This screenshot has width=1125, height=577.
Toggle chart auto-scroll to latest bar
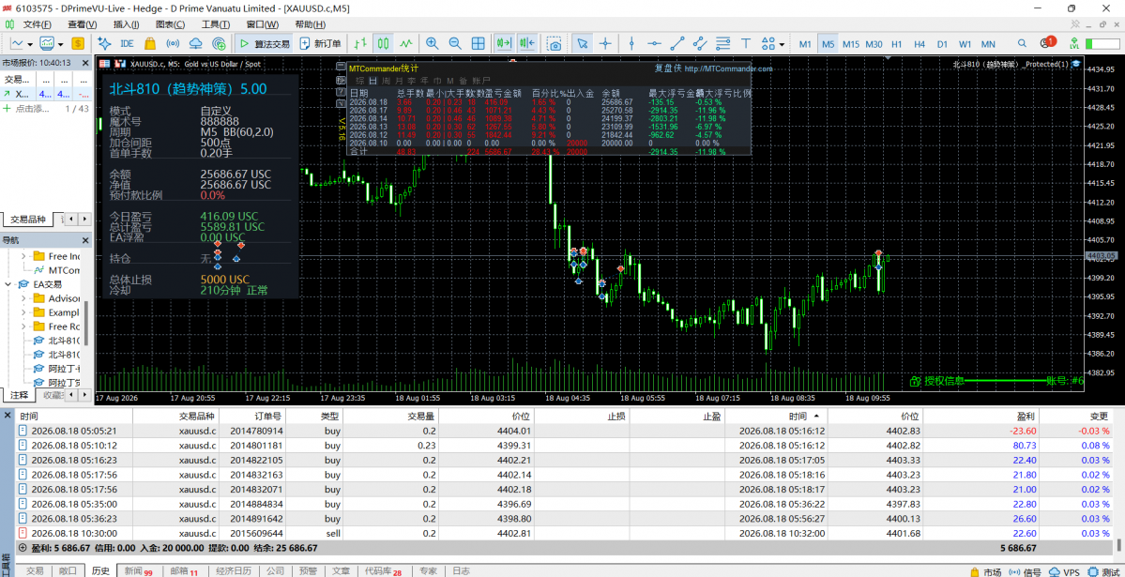(505, 43)
